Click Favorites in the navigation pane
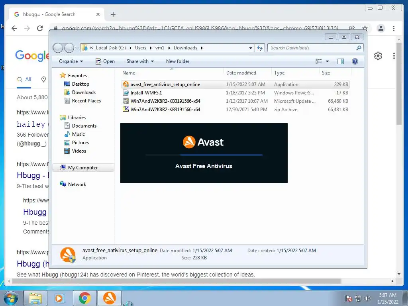408x306 pixels. point(78,75)
